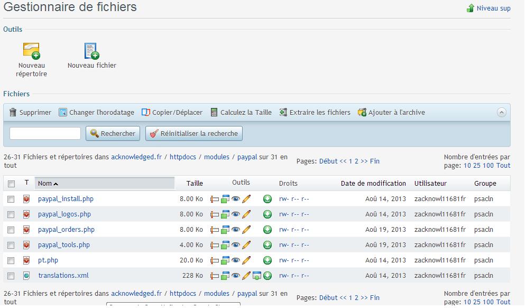
Task: Collapse the Fichiers toolbar with round chevron
Action: point(502,112)
